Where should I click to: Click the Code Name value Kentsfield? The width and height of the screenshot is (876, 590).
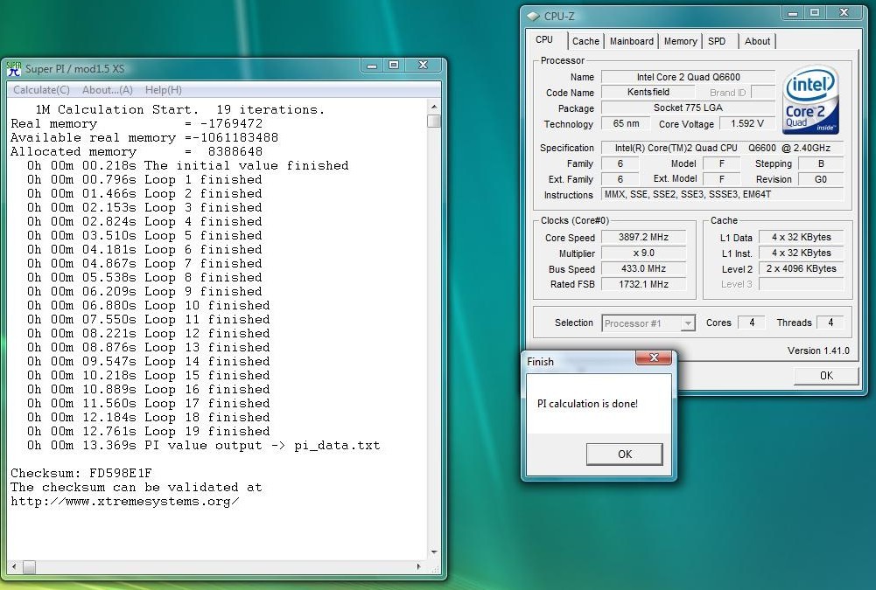(648, 92)
